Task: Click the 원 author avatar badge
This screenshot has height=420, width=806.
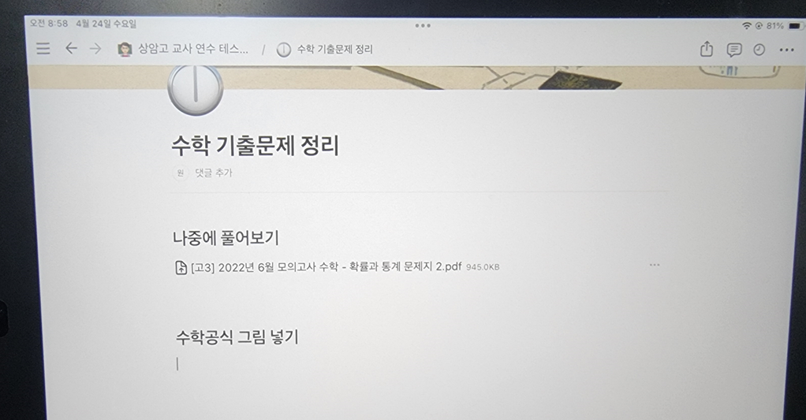Action: click(x=180, y=173)
